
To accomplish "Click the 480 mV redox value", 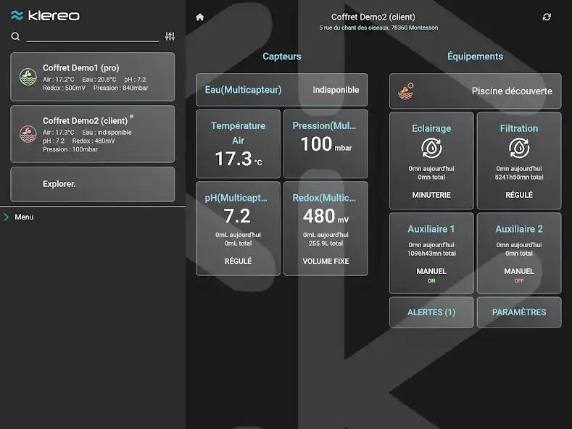I will tap(326, 216).
